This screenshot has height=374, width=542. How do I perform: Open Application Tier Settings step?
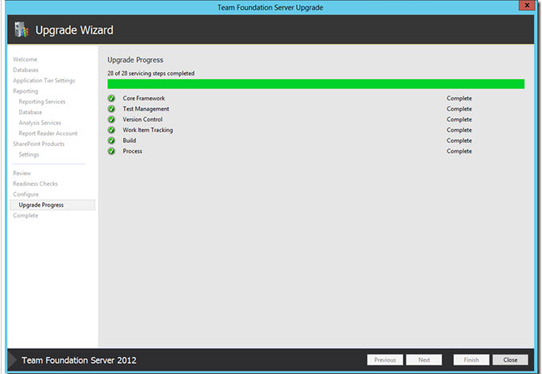(x=44, y=80)
